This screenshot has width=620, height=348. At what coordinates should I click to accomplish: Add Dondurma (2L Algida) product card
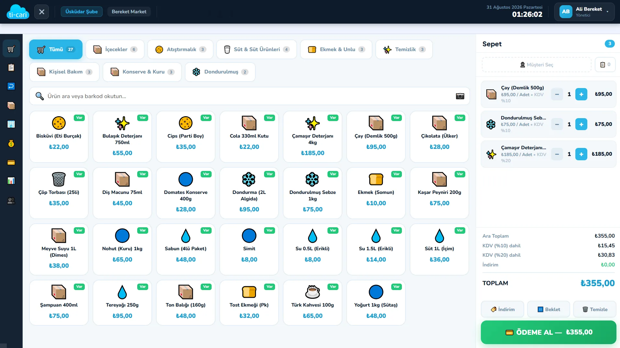[249, 193]
